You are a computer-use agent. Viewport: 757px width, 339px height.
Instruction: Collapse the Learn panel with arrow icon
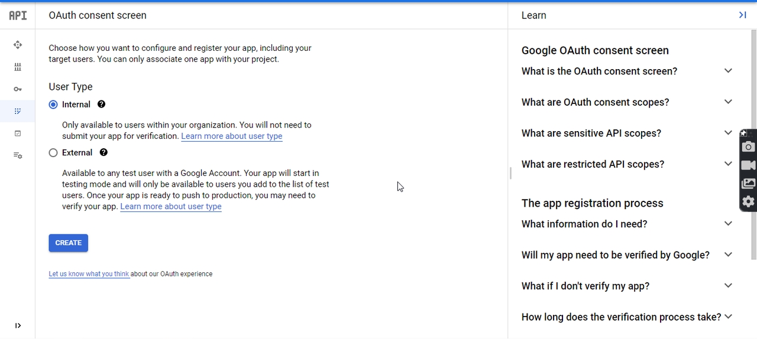point(742,15)
